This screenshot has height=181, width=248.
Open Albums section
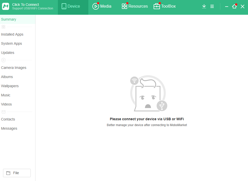click(x=7, y=77)
